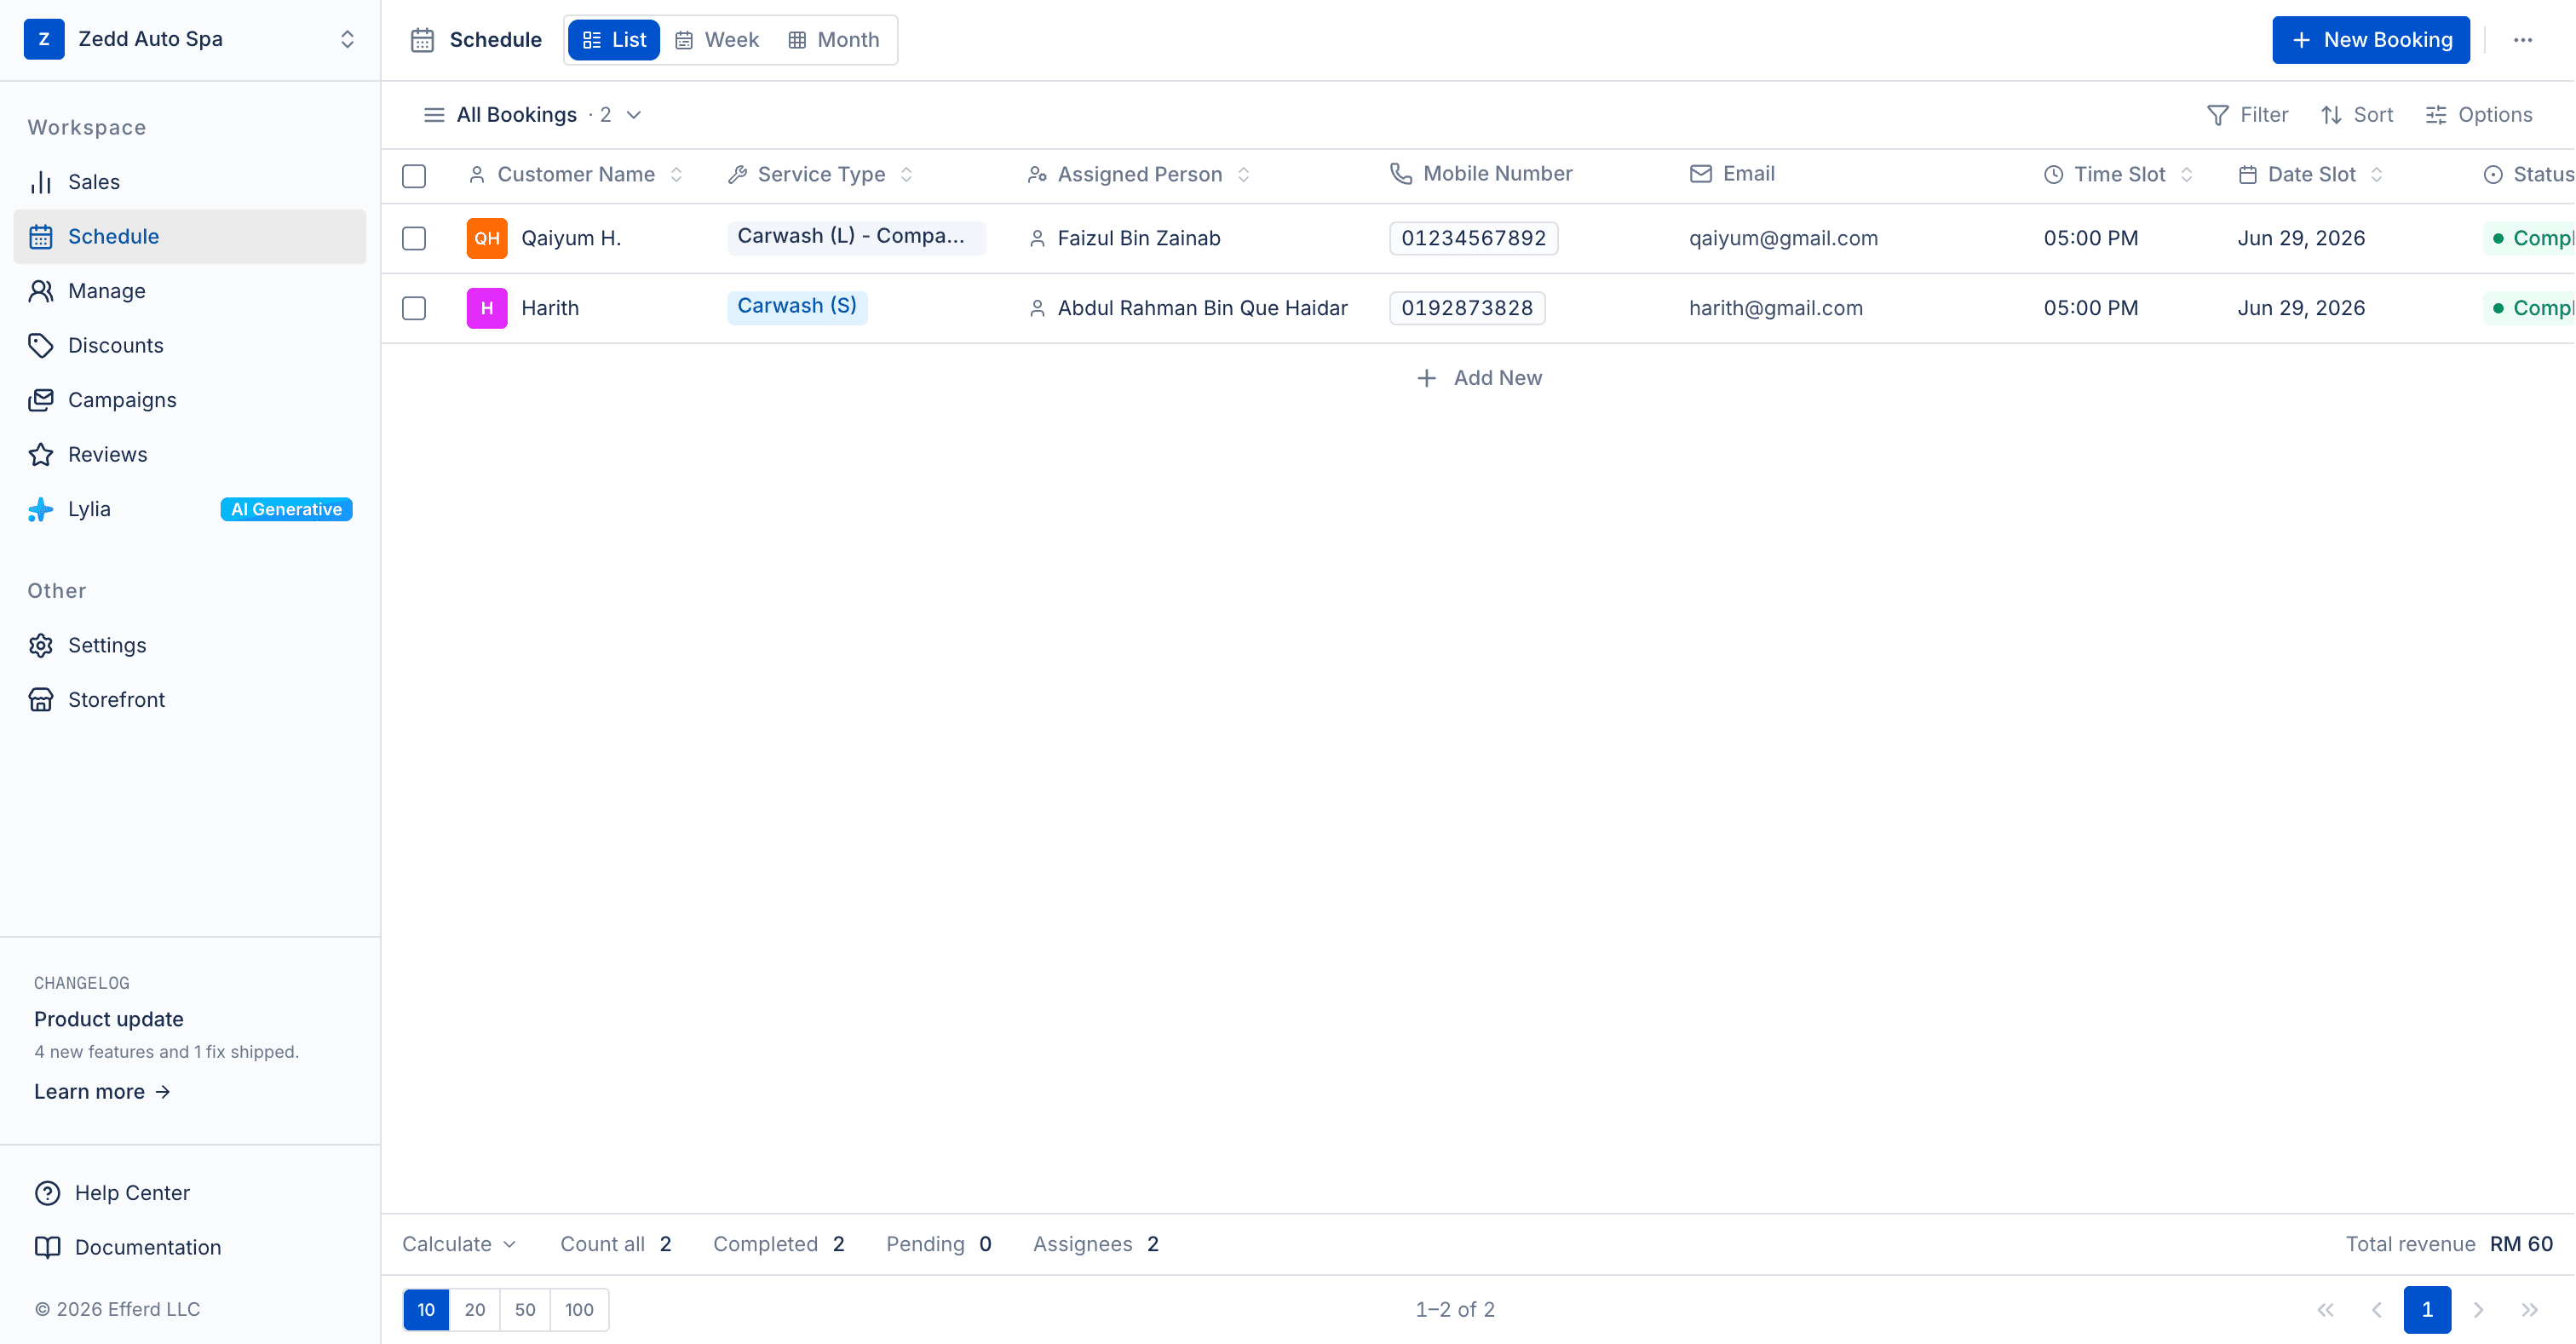Click page number 1 button
This screenshot has width=2576, height=1344.
tap(2428, 1310)
